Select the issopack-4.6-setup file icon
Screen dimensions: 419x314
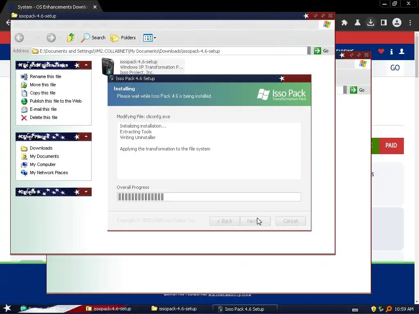coord(108,66)
